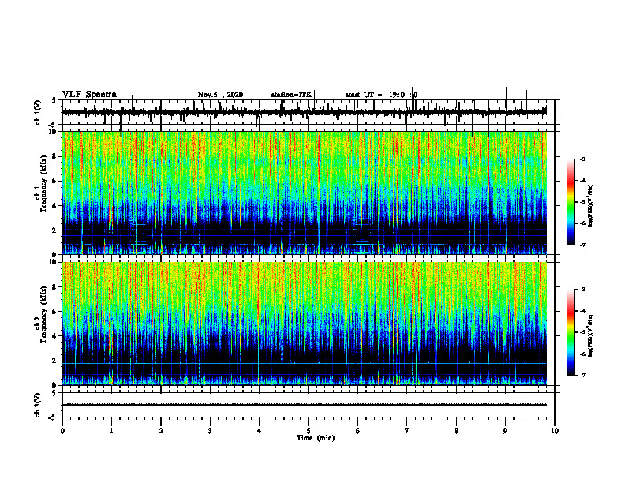The height and width of the screenshot is (483, 625).
Task: Click the ch.1 voltage waveform panel
Action: 309,112
